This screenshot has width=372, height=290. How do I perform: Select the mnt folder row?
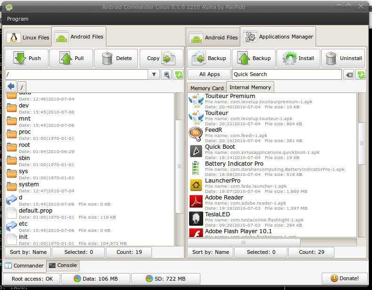tap(90, 122)
